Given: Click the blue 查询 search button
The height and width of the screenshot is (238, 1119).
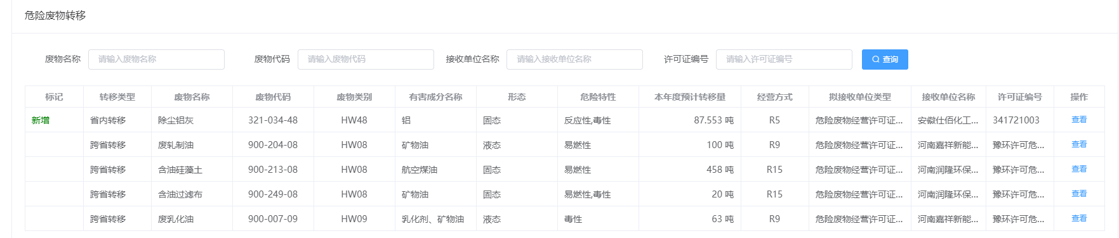Looking at the screenshot, I should pyautogui.click(x=885, y=59).
